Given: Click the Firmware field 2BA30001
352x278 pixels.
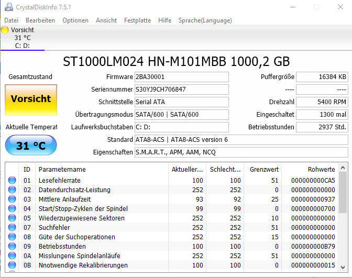Looking at the screenshot, I should point(182,77).
